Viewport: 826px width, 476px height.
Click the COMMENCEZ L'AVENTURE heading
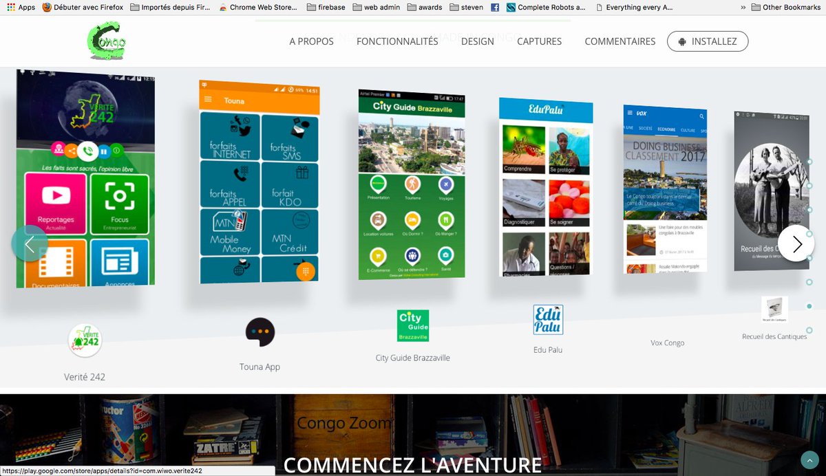pyautogui.click(x=412, y=465)
